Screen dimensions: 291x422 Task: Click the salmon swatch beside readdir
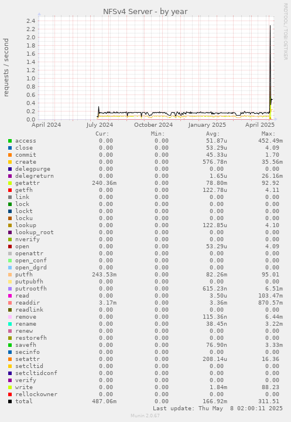point(10,303)
